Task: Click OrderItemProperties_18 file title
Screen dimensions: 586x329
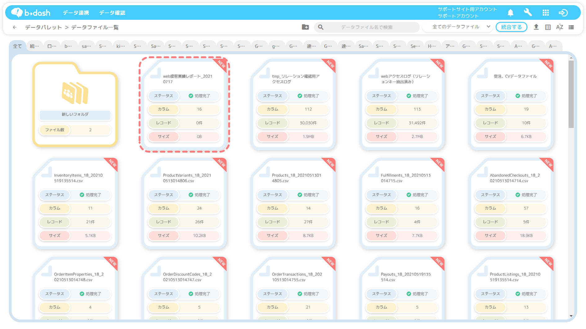Action: coord(79,277)
